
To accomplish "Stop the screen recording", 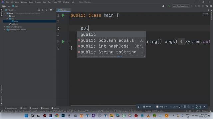I will point(162,107).
